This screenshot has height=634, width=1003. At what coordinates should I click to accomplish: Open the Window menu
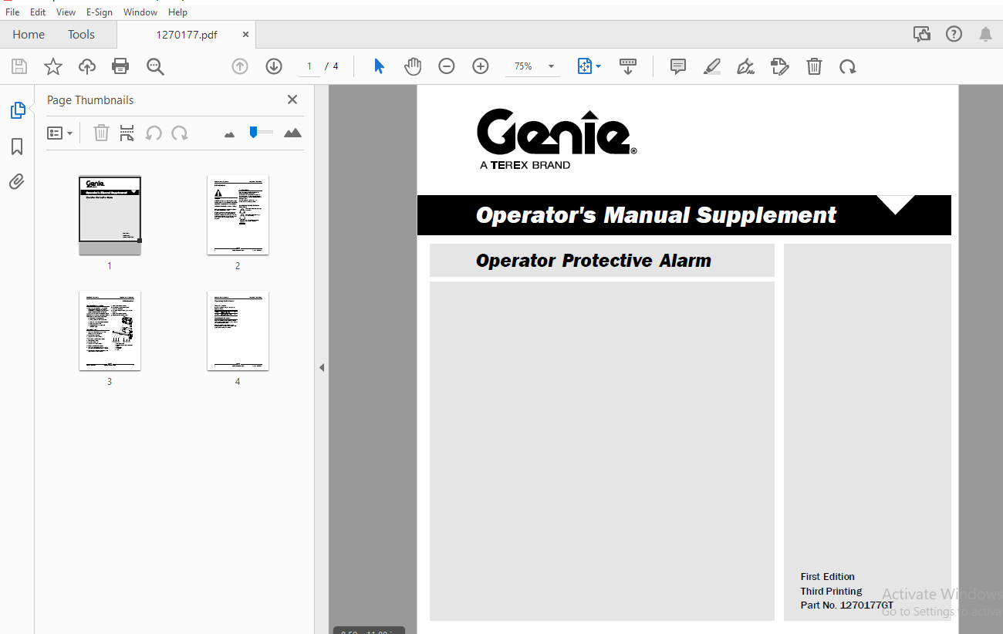pyautogui.click(x=140, y=12)
